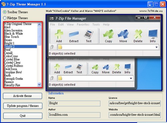167x123 pixels.
Task: Click the Move icon in small preview
Action: click(x=106, y=67)
